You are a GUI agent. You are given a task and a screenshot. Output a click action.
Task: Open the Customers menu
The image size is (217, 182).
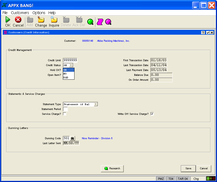click(20, 13)
